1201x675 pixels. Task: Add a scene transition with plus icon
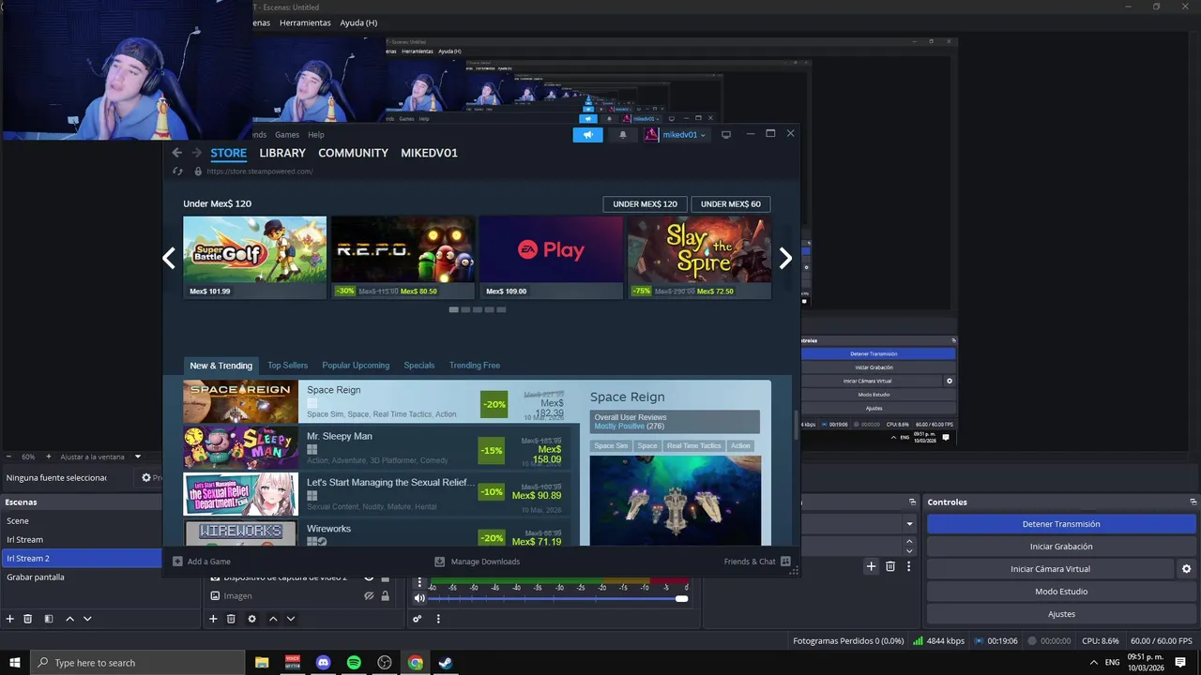tap(871, 566)
